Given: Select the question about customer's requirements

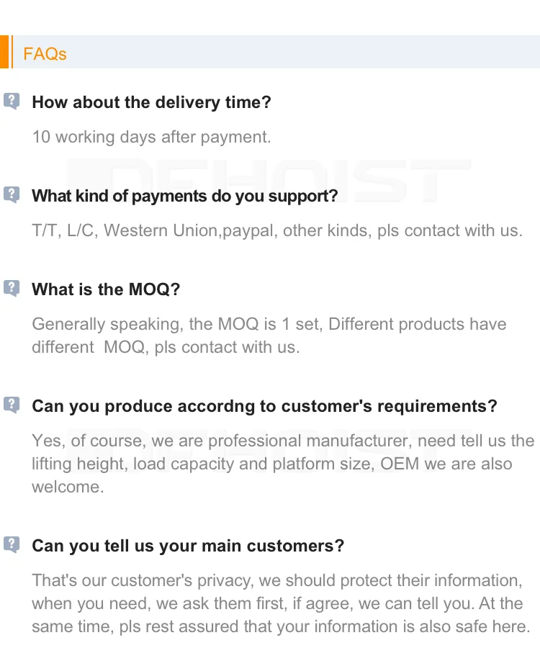Looking at the screenshot, I should pos(264,406).
